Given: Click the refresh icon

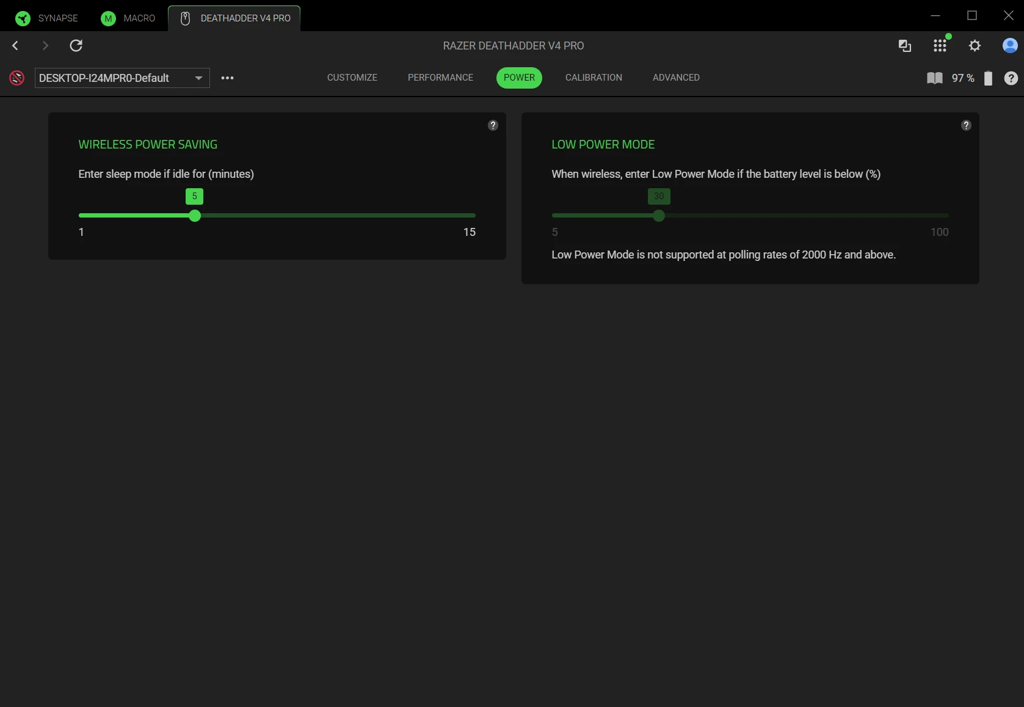Looking at the screenshot, I should point(76,46).
